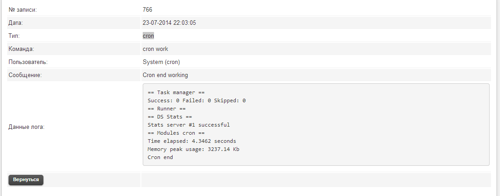500x196 pixels.
Task: Click the 'Дата' row label
Action: [x=16, y=23]
